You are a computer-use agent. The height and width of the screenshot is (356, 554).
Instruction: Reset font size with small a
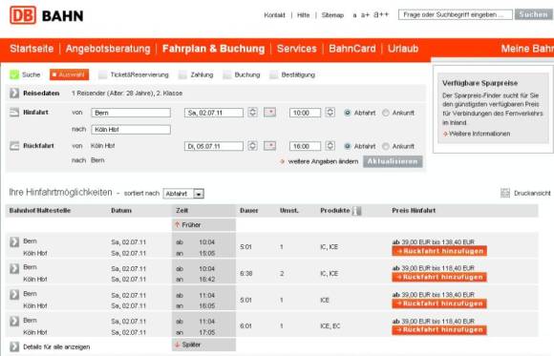pos(354,15)
